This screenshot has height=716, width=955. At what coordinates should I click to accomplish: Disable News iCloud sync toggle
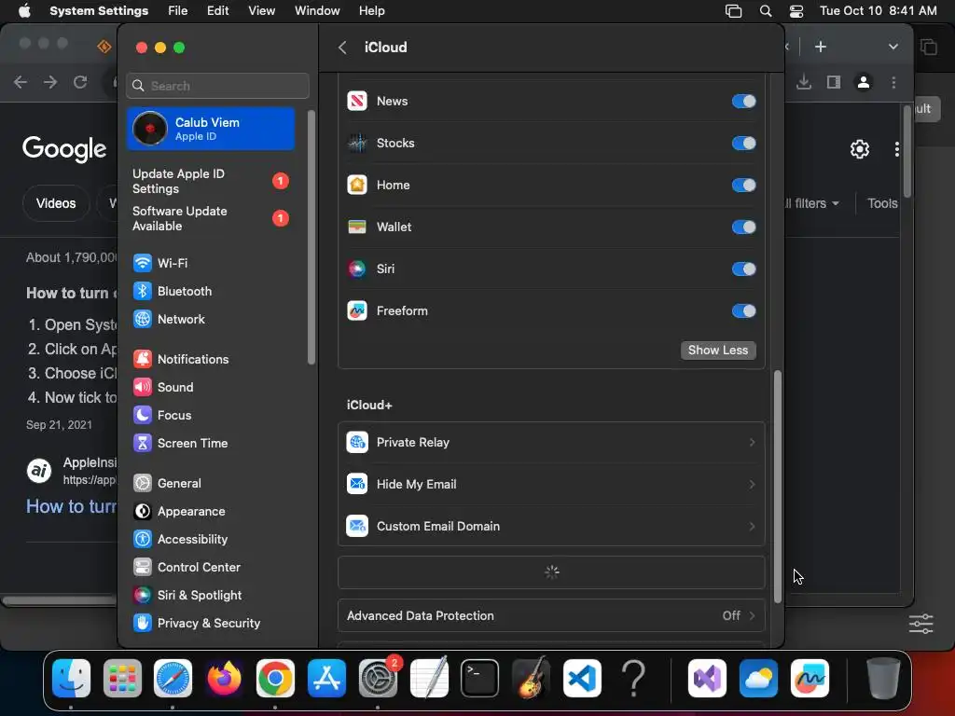743,101
